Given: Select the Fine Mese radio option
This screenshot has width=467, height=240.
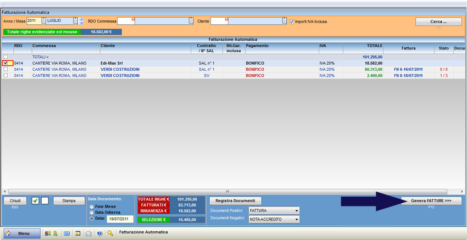Looking at the screenshot, I should coord(91,206).
